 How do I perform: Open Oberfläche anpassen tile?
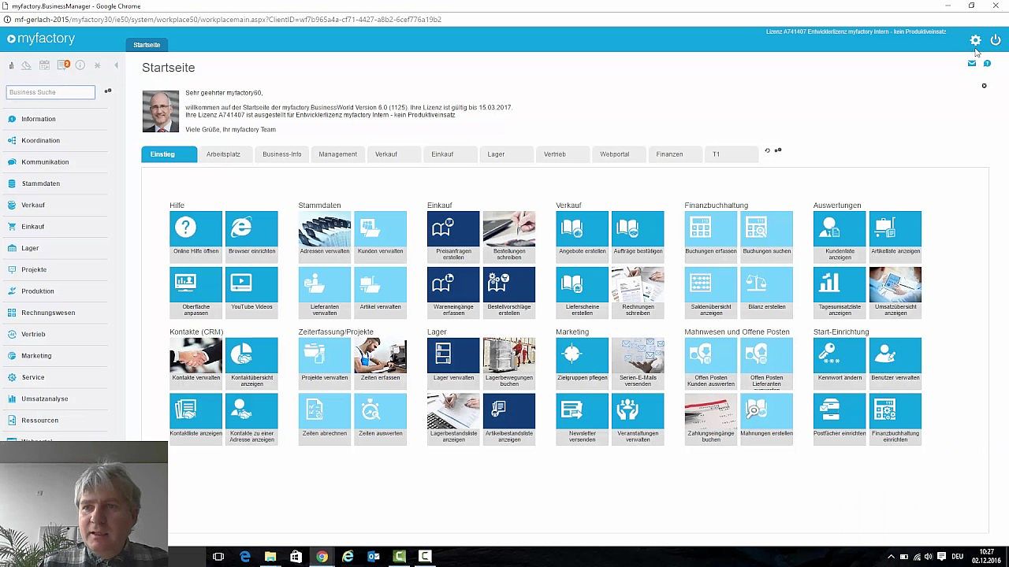[x=195, y=292]
